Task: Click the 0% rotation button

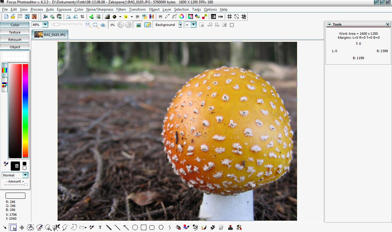Action: [x=112, y=25]
